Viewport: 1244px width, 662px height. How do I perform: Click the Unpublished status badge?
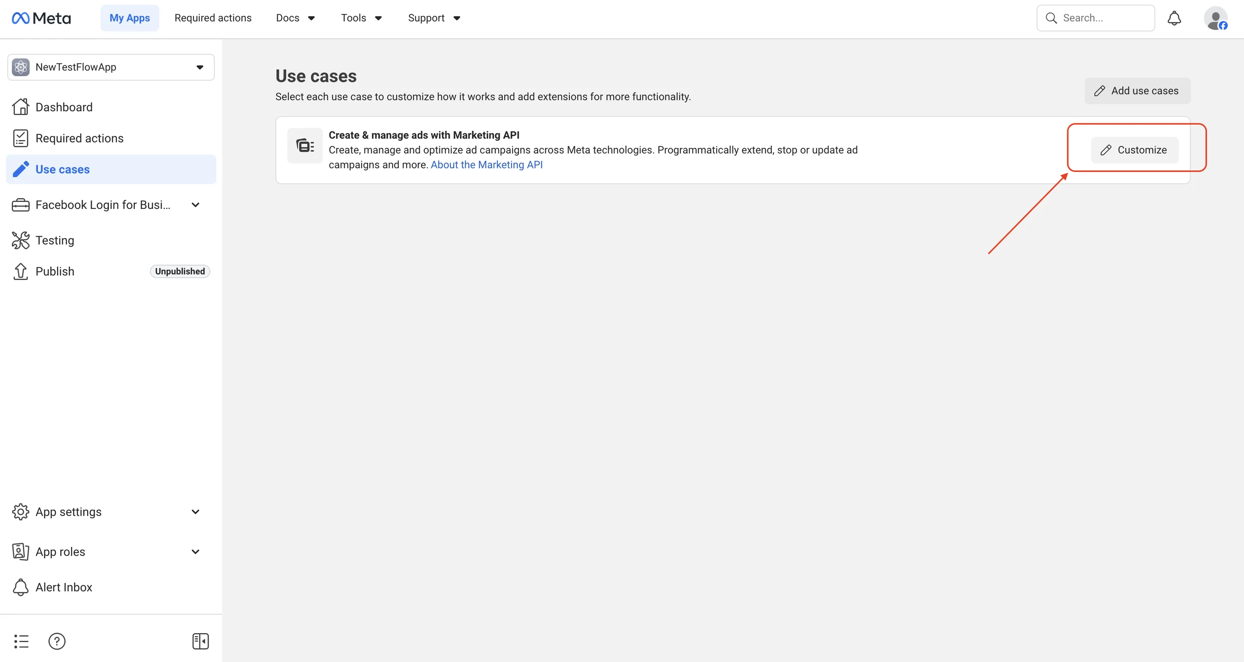(180, 271)
